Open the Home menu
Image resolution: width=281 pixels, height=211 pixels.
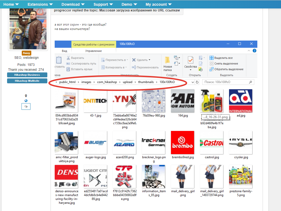point(11,4)
